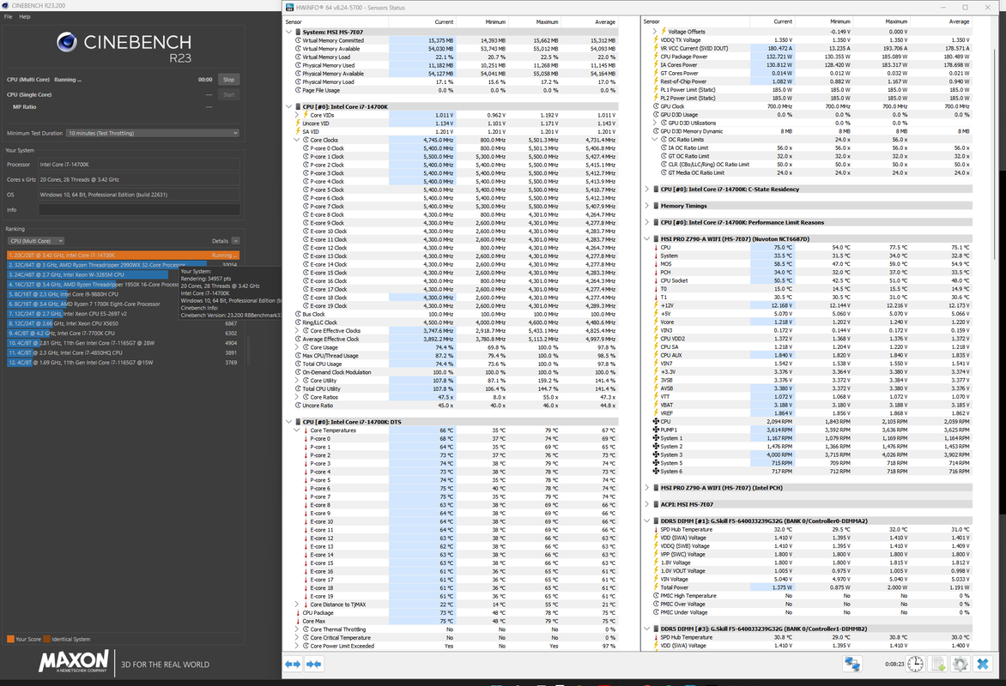Select the Threadripper 2990WX ranking entry
The image size is (1006, 686).
pos(124,265)
